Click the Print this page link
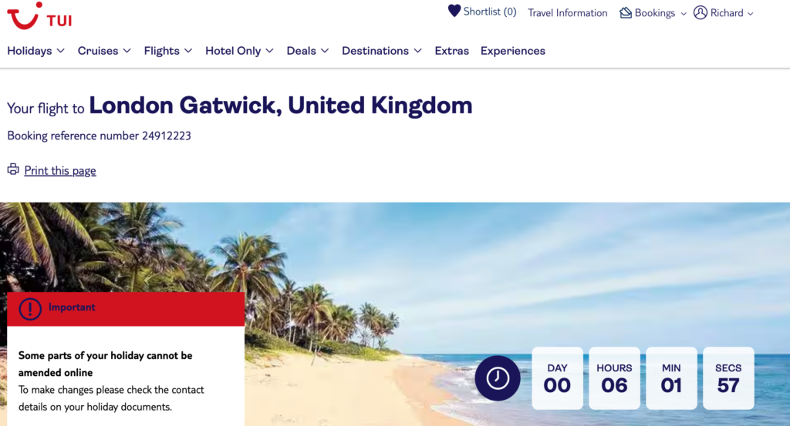Viewport: 790px width, 426px height. [60, 170]
